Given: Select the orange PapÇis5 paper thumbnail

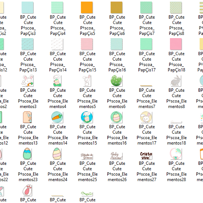Looking at the screenshot, I should (87, 7).
